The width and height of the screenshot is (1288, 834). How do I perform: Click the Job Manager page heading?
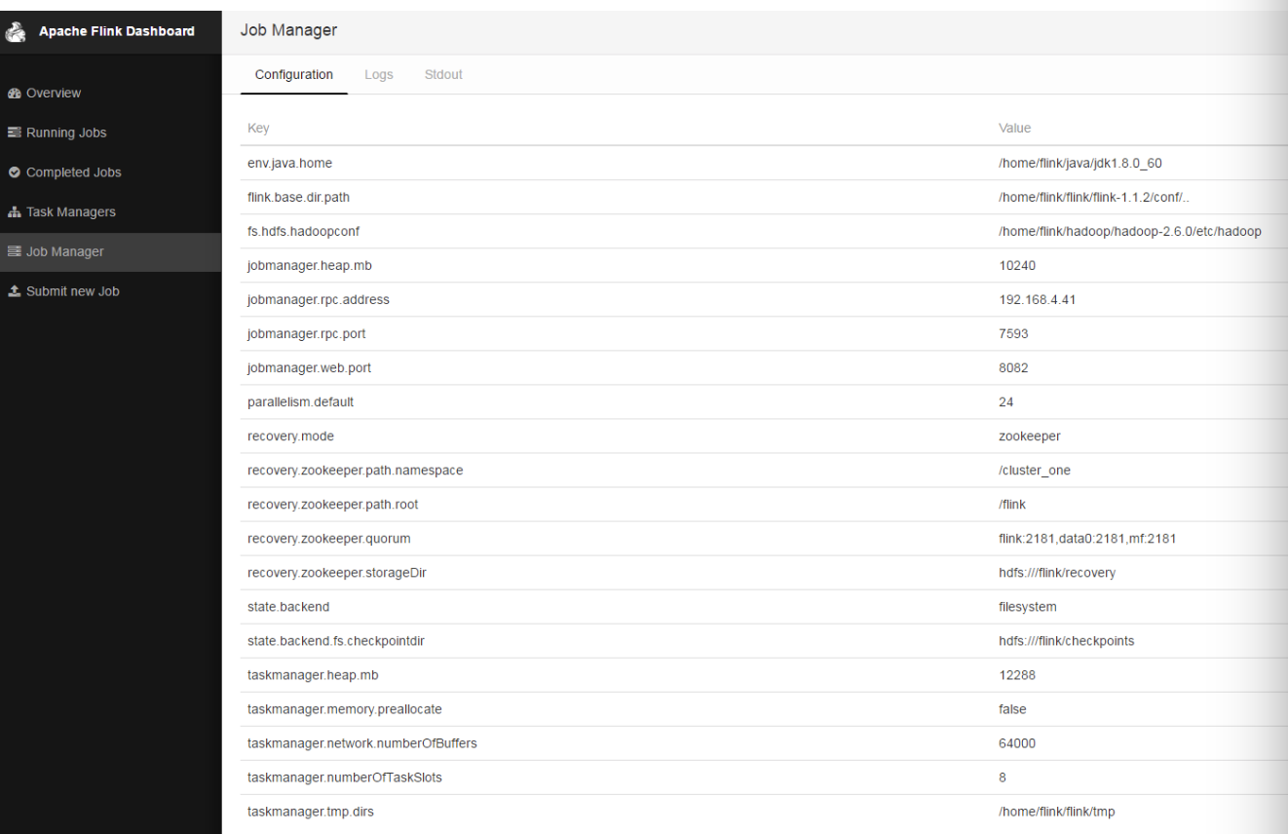[288, 31]
